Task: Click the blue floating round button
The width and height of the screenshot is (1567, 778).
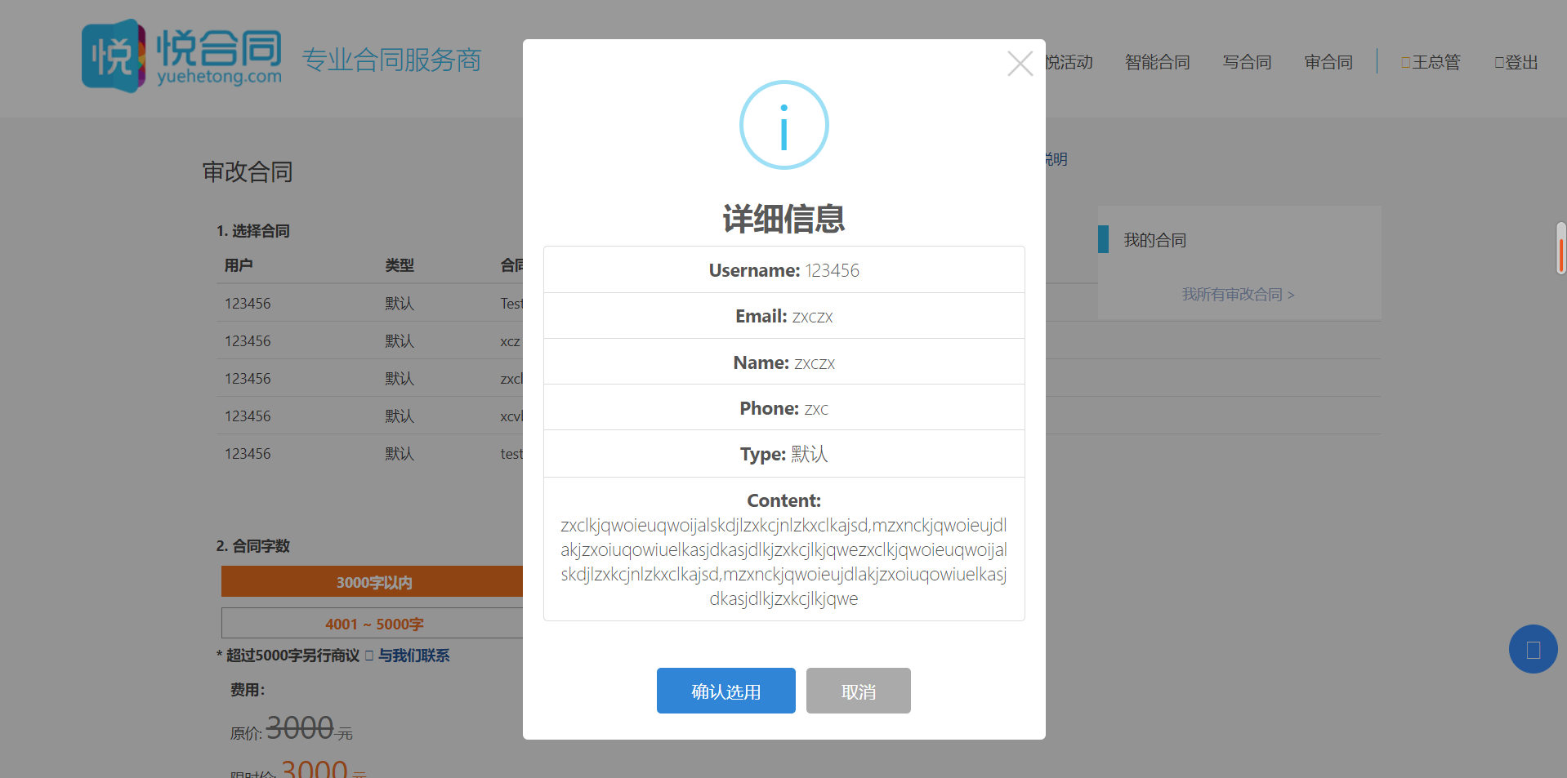Action: click(x=1533, y=649)
